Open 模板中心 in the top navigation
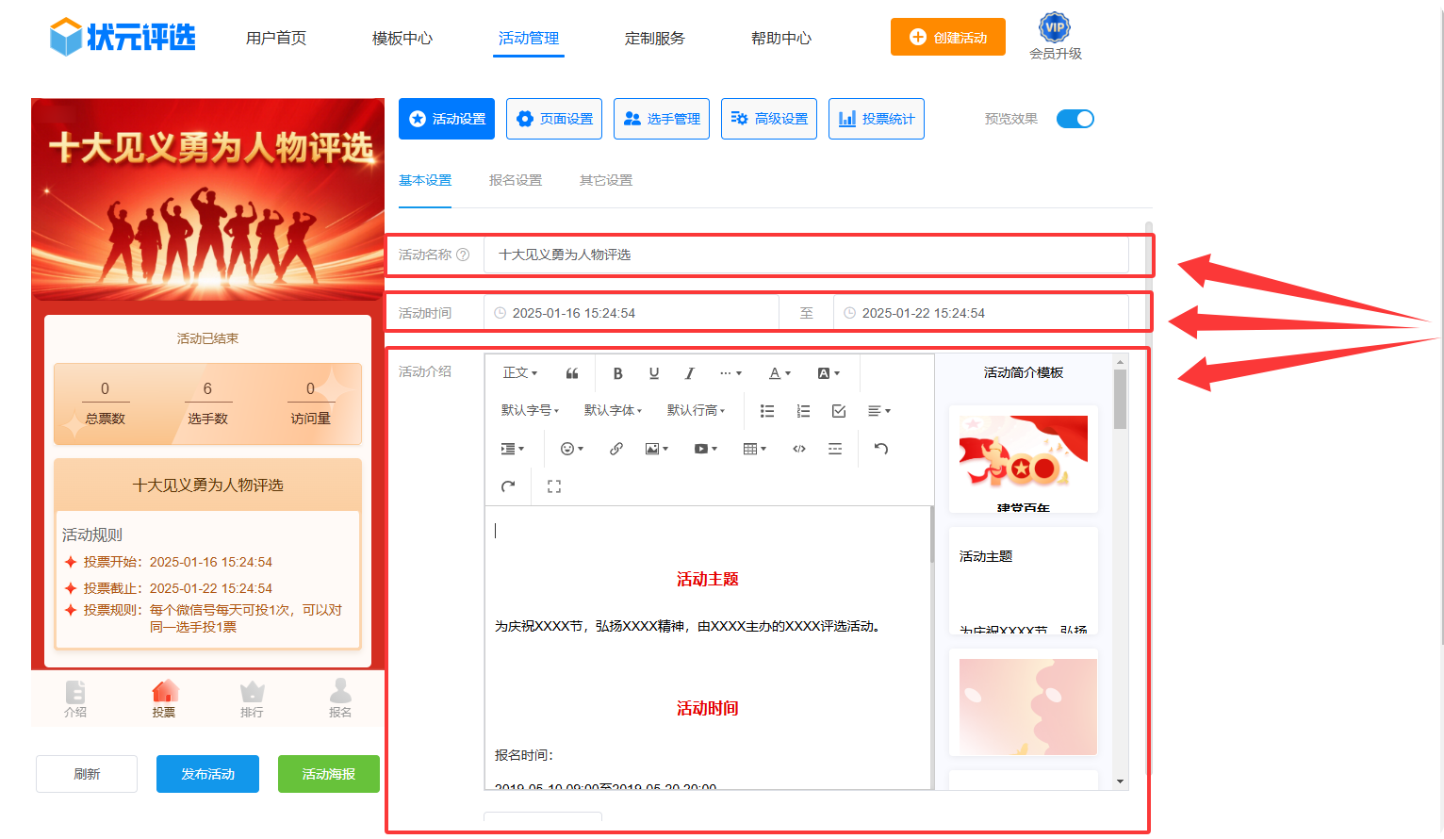 pyautogui.click(x=402, y=38)
